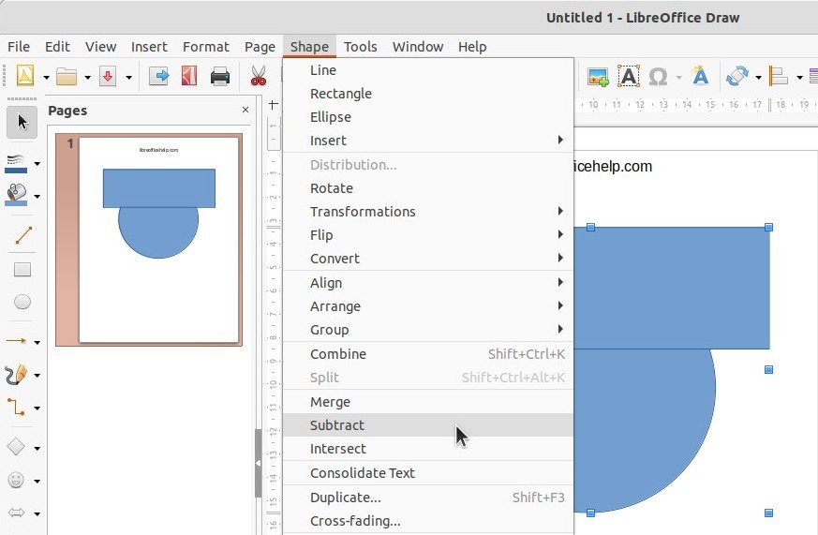Image resolution: width=818 pixels, height=535 pixels.
Task: Open the Save options dropdown arrow
Action: [x=128, y=78]
